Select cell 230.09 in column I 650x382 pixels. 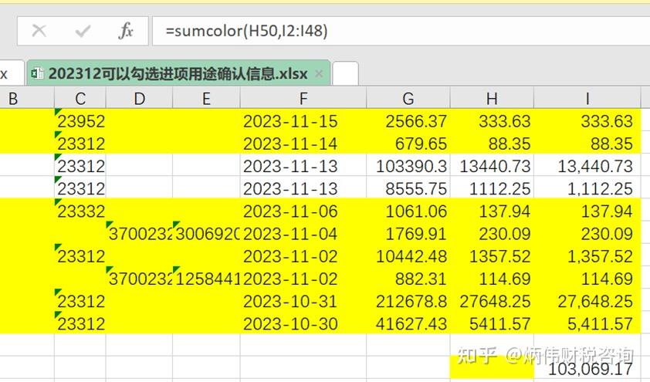(587, 233)
